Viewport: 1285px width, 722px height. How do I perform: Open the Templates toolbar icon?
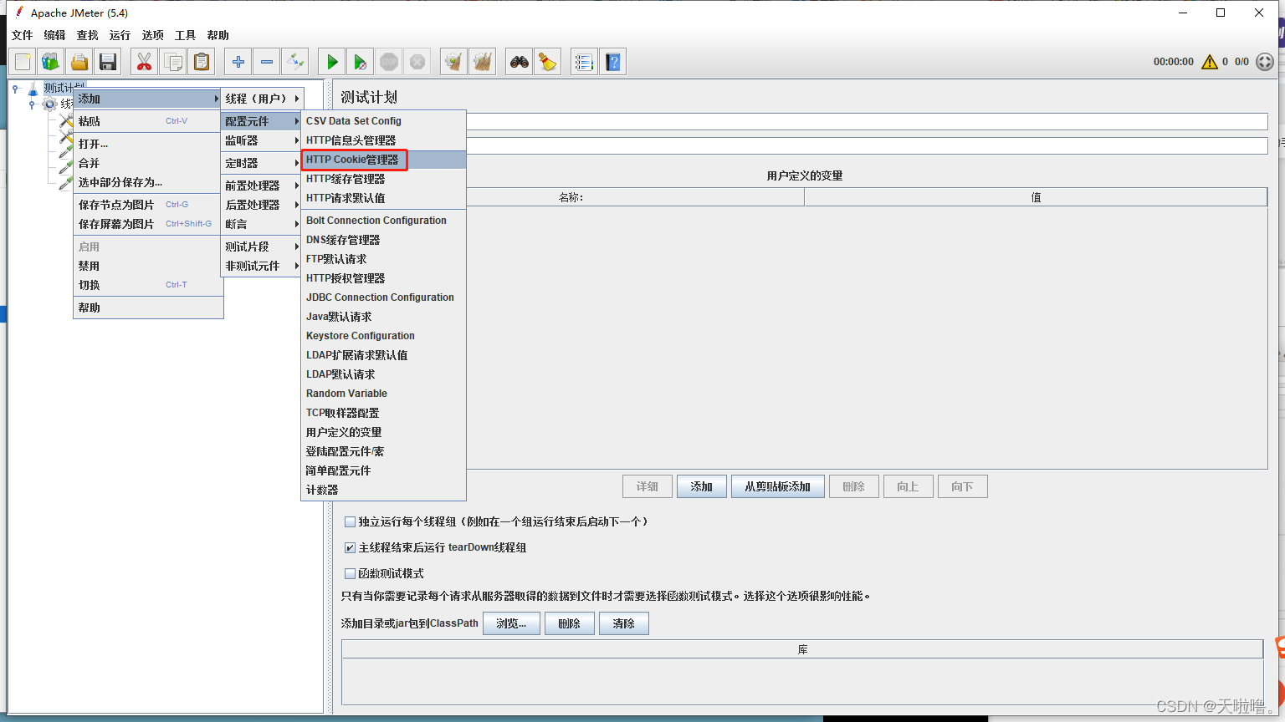[51, 62]
